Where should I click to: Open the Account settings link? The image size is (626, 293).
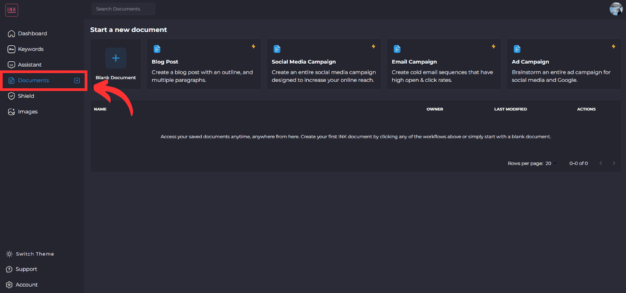coord(27,285)
